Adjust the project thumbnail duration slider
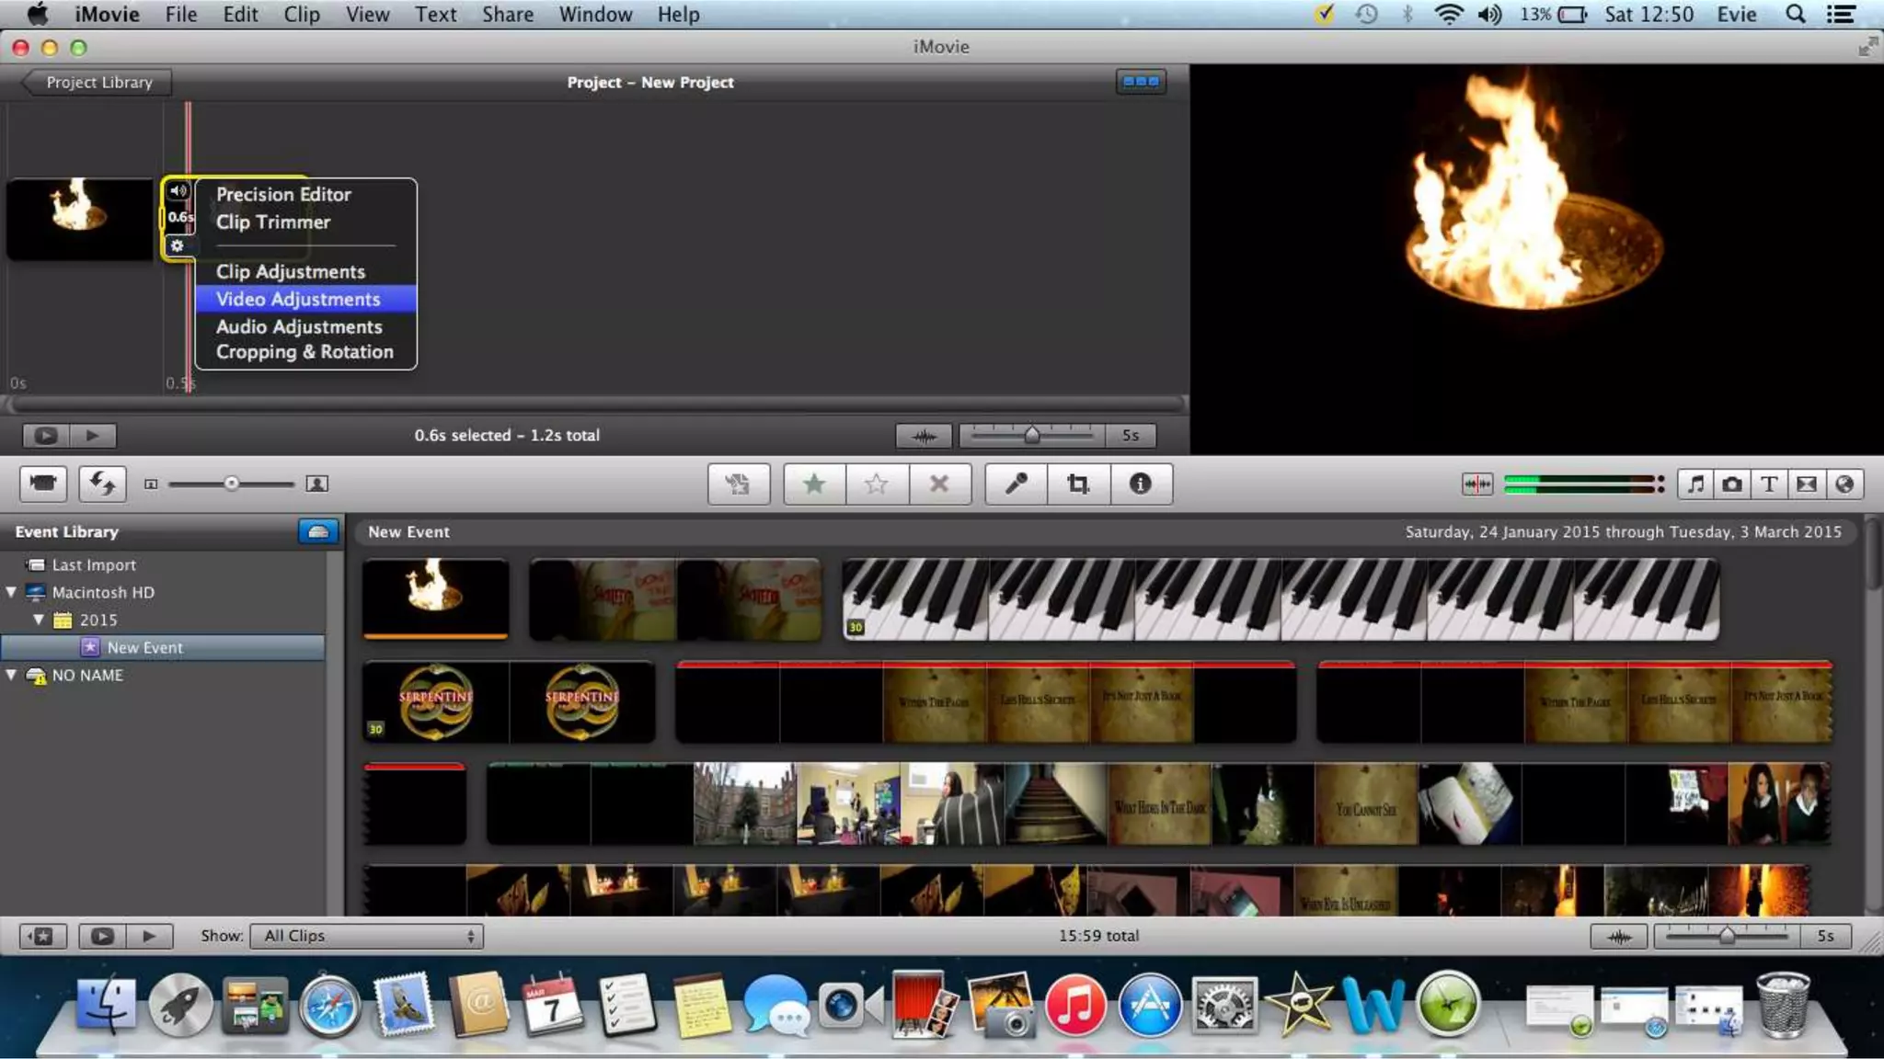 (1032, 435)
